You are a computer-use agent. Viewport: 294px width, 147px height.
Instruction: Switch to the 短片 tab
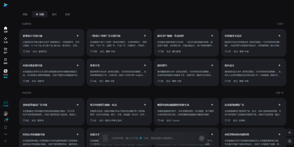pyautogui.click(x=54, y=14)
